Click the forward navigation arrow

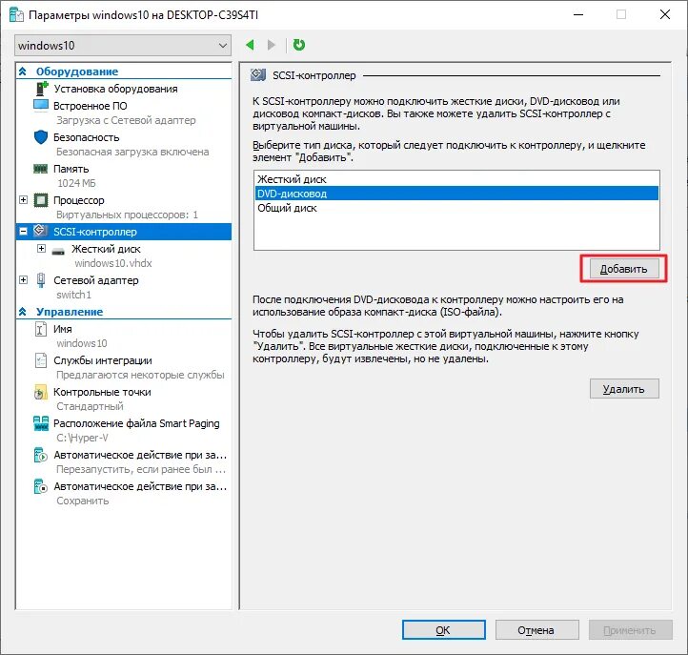tap(272, 45)
